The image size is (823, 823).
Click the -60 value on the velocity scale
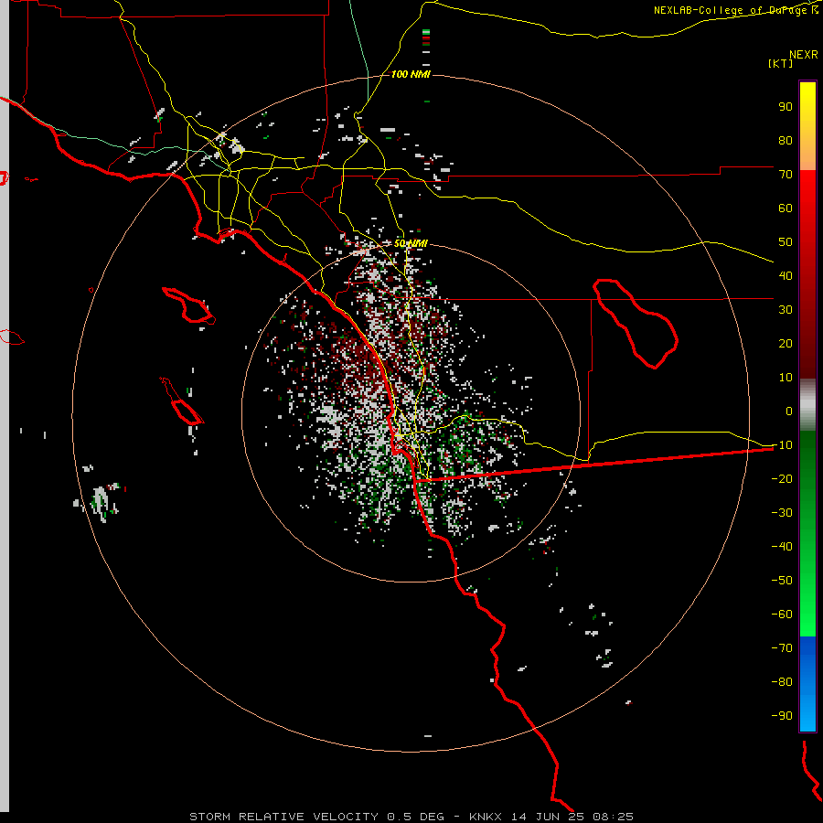[782, 615]
